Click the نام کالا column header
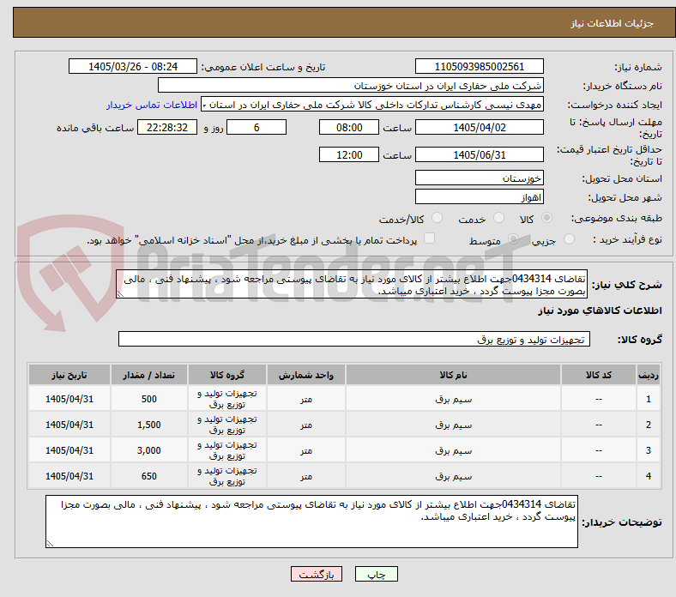The height and width of the screenshot is (597, 676). click(453, 375)
